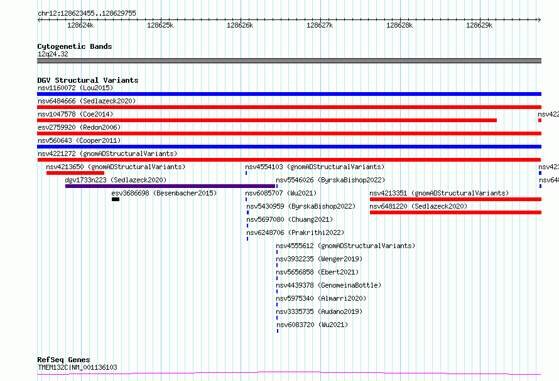Open the TMEM132C|NM_001136103 gene label
This screenshot has height=381, width=559.
(77, 367)
